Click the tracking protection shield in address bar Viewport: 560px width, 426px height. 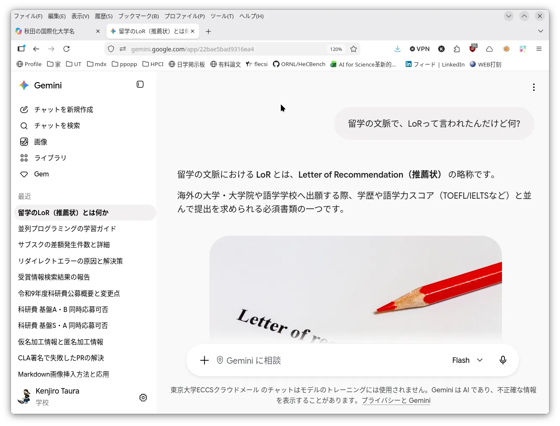[111, 49]
